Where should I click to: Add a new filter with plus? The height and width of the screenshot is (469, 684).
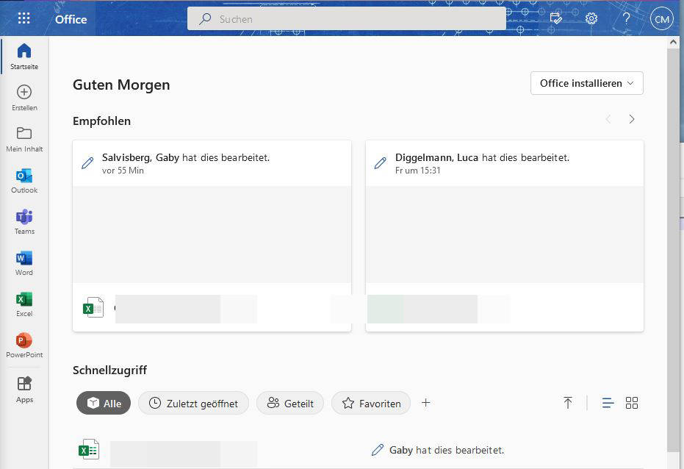[426, 403]
